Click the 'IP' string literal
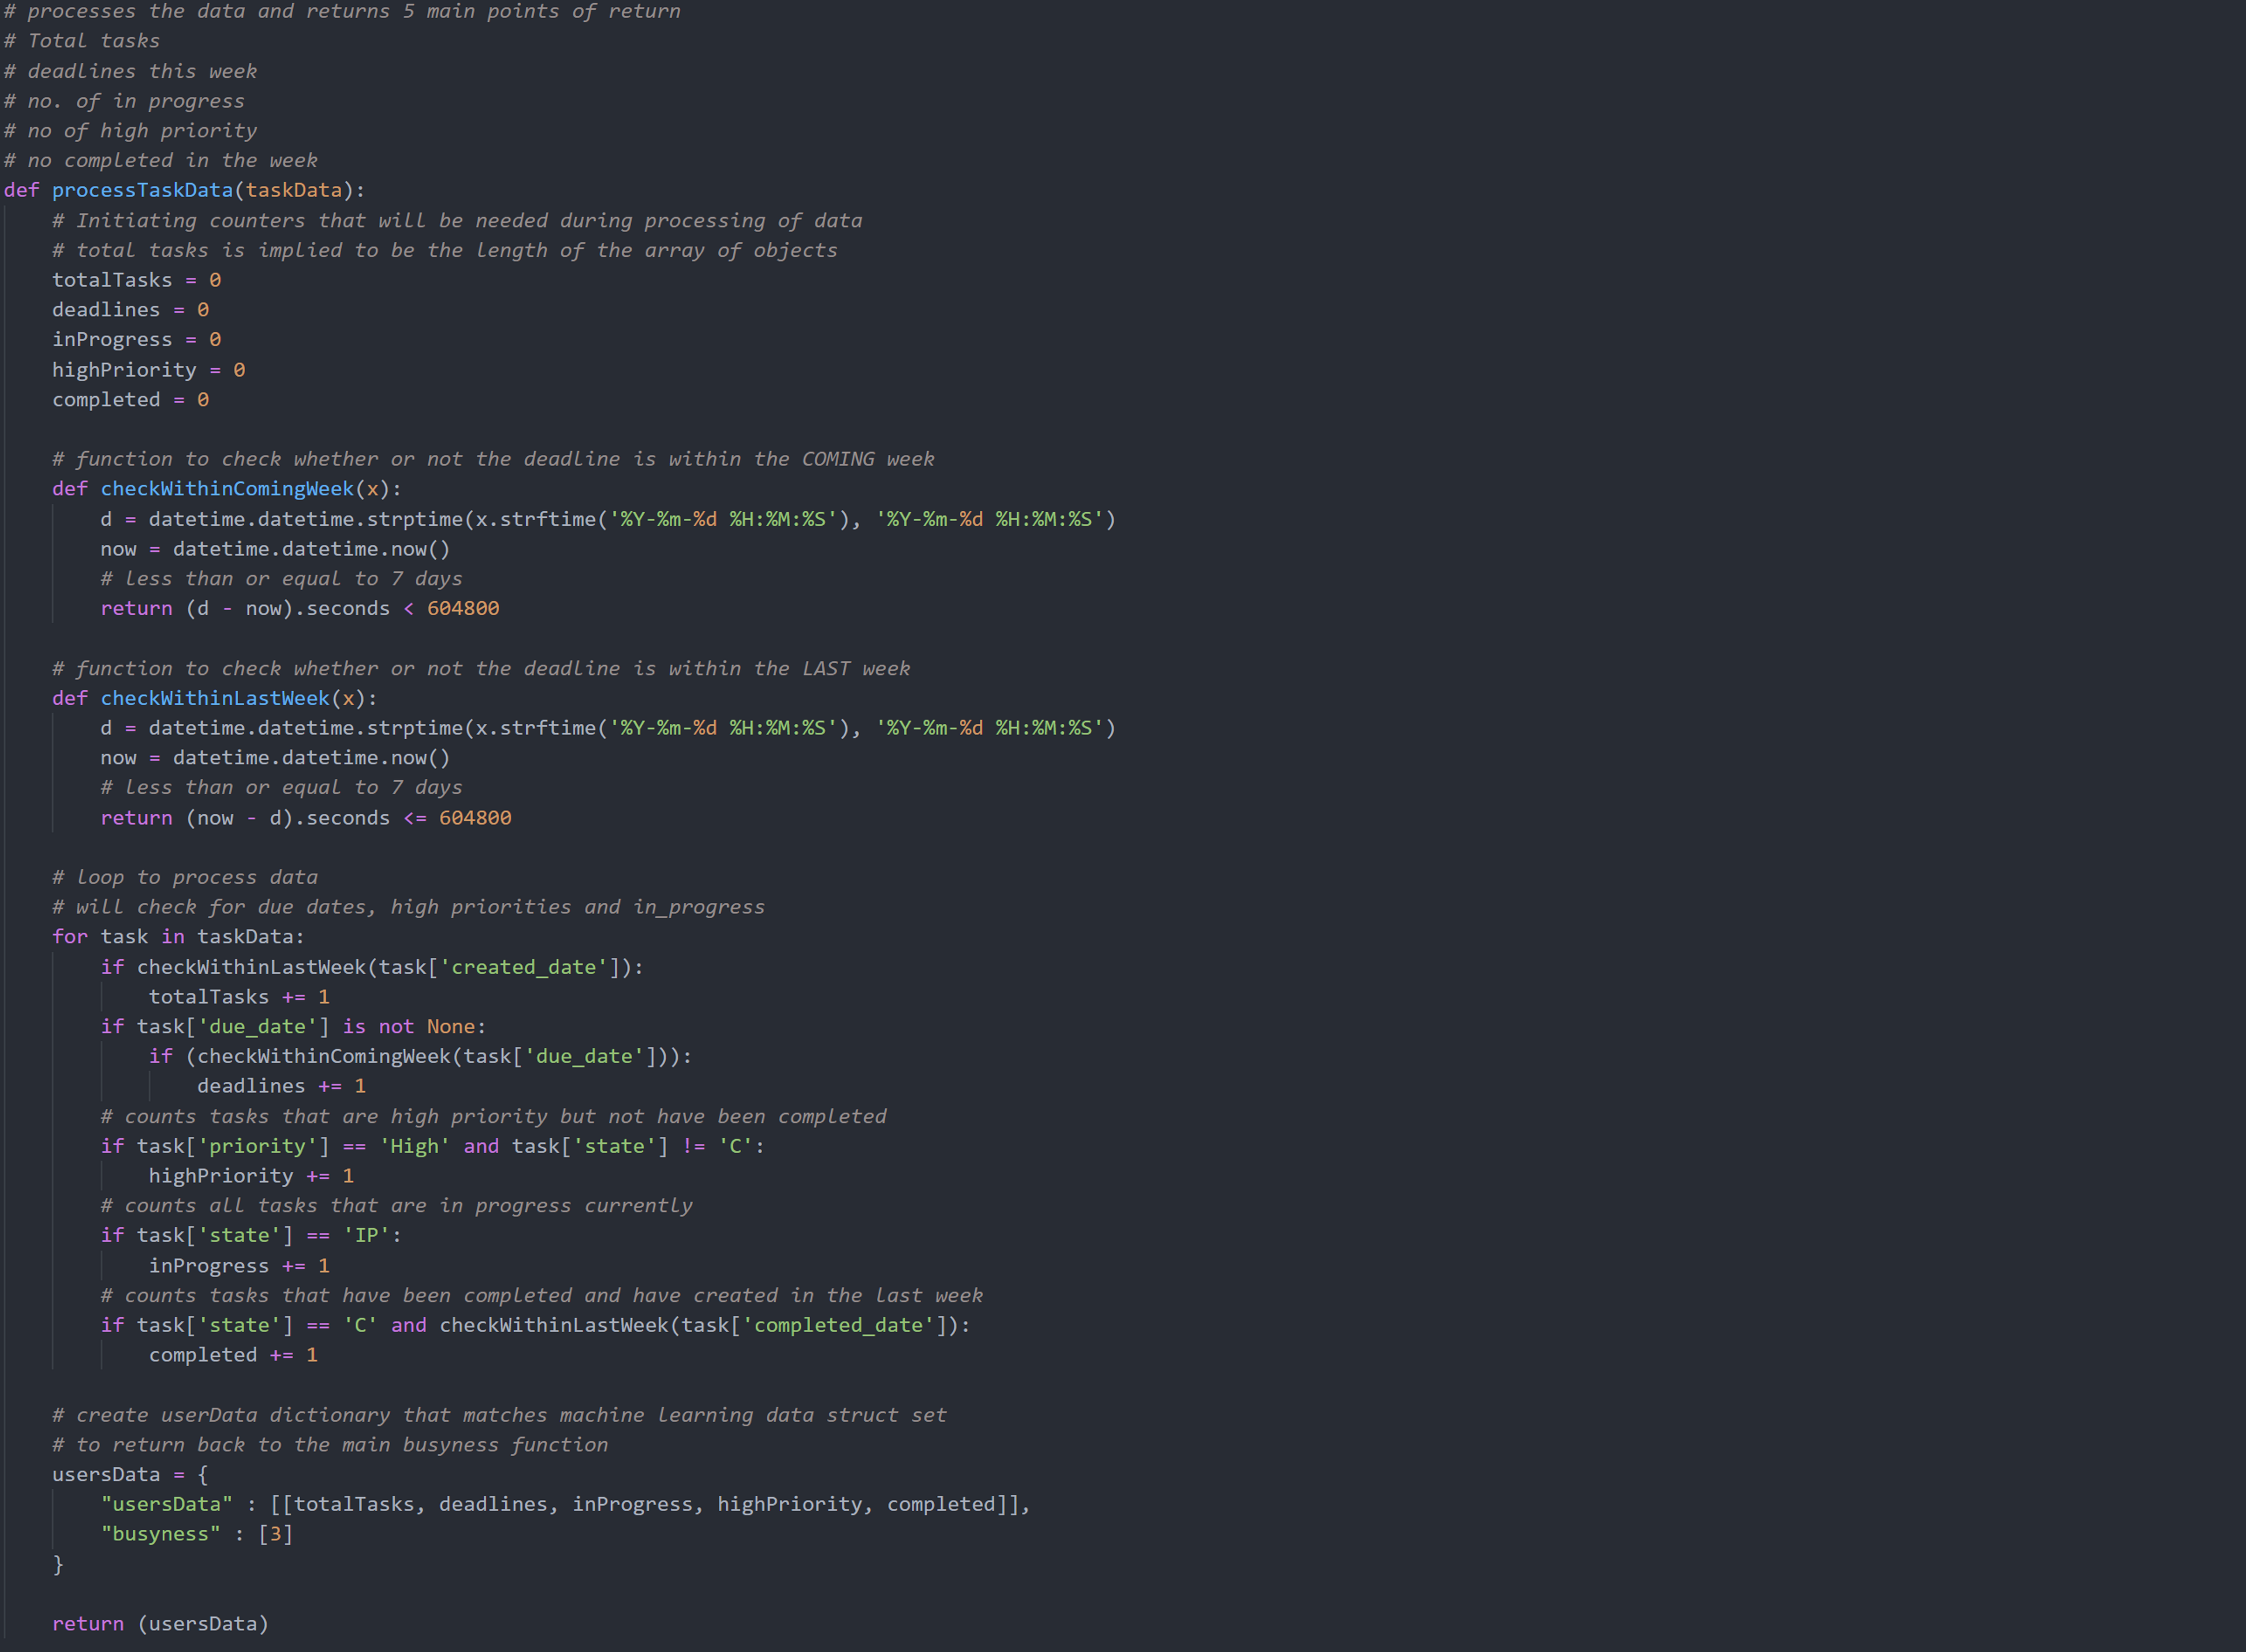2246x1652 pixels. pyautogui.click(x=366, y=1236)
